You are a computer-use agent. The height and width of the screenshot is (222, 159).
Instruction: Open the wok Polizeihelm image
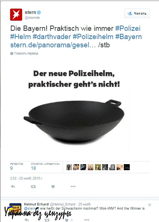click(x=74, y=110)
